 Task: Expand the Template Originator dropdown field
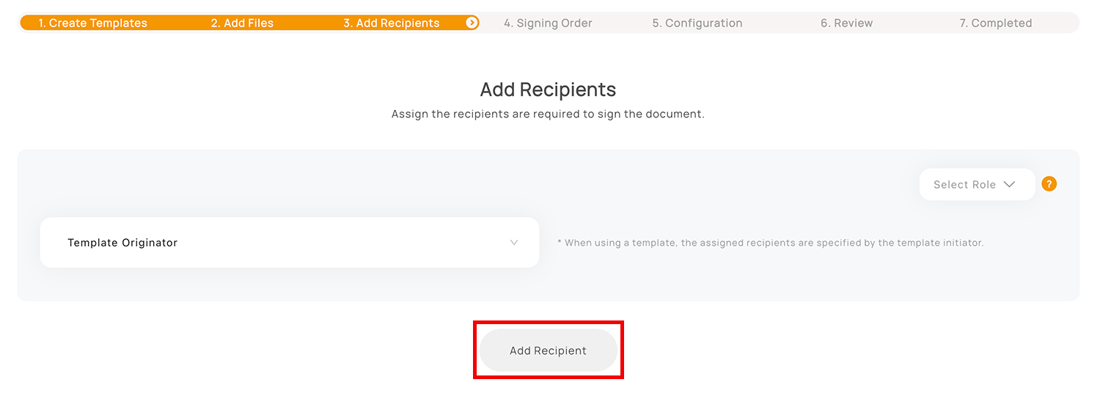(290, 243)
